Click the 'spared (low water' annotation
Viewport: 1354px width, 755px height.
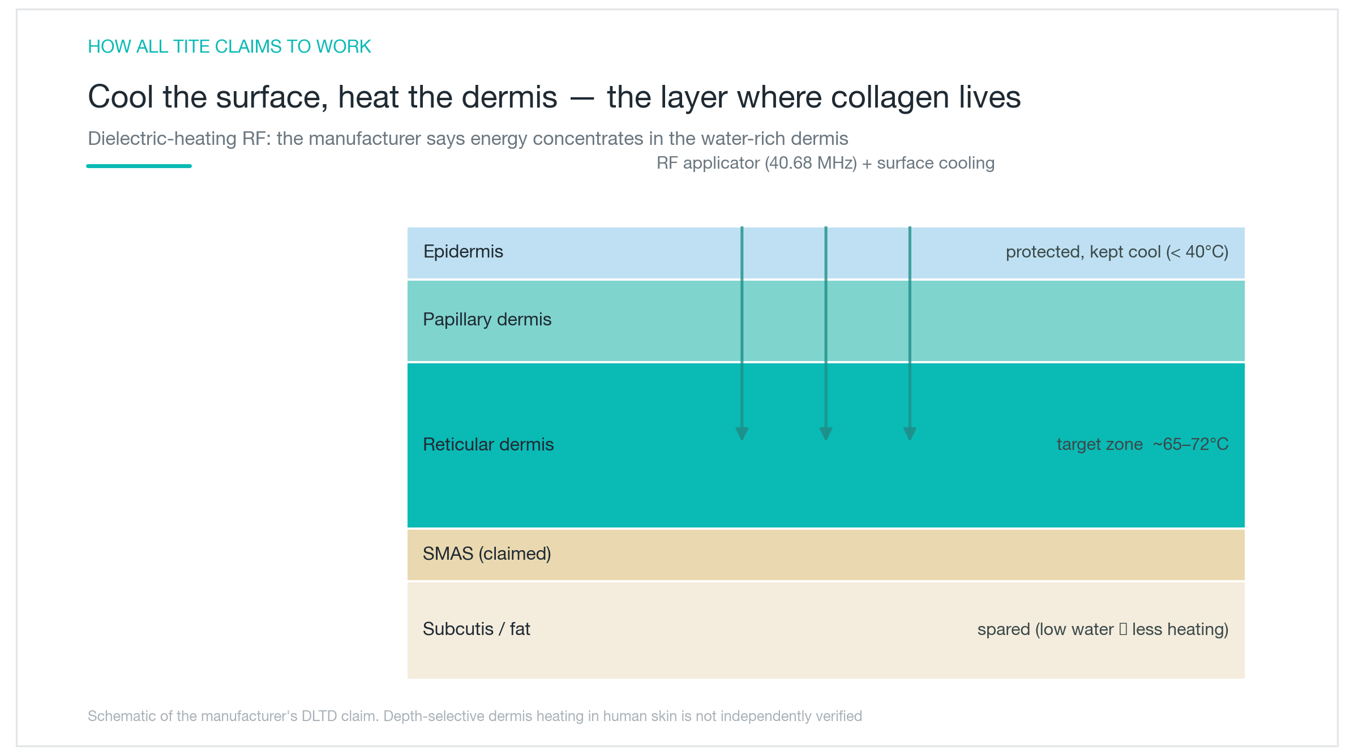(x=1103, y=629)
